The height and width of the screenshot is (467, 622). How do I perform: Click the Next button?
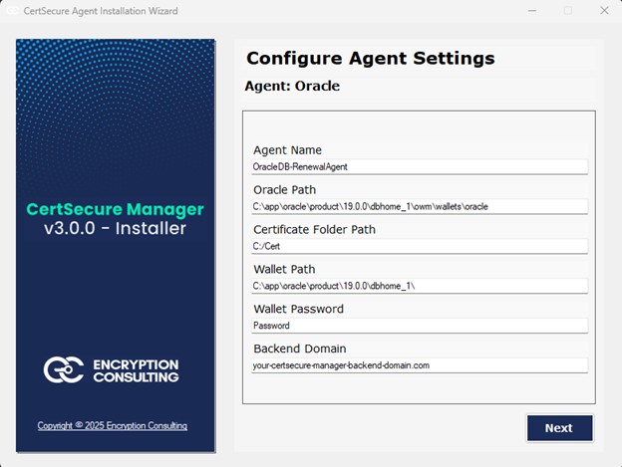pos(560,428)
